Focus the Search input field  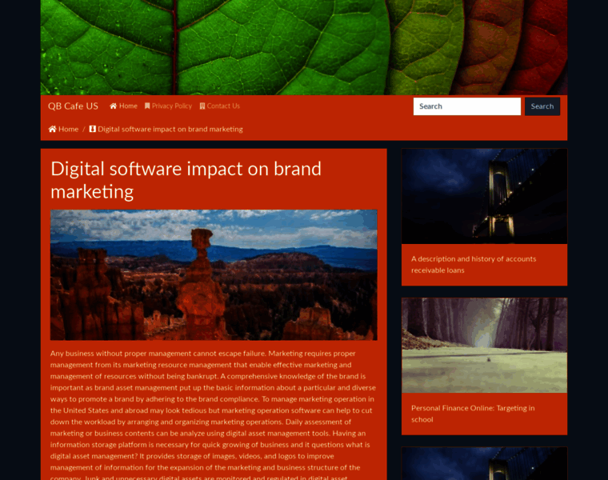[x=467, y=106]
